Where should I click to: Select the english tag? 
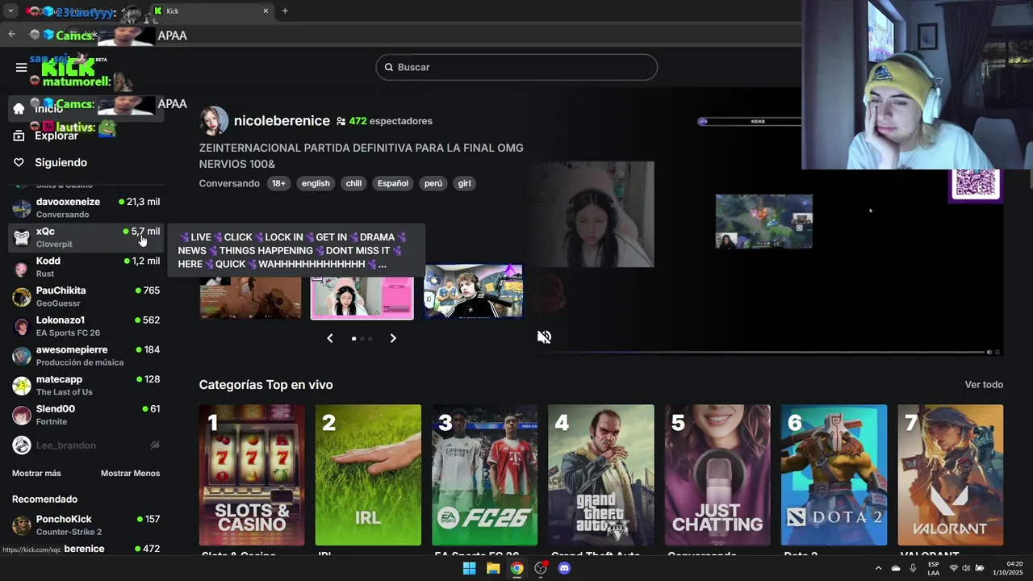click(x=316, y=183)
